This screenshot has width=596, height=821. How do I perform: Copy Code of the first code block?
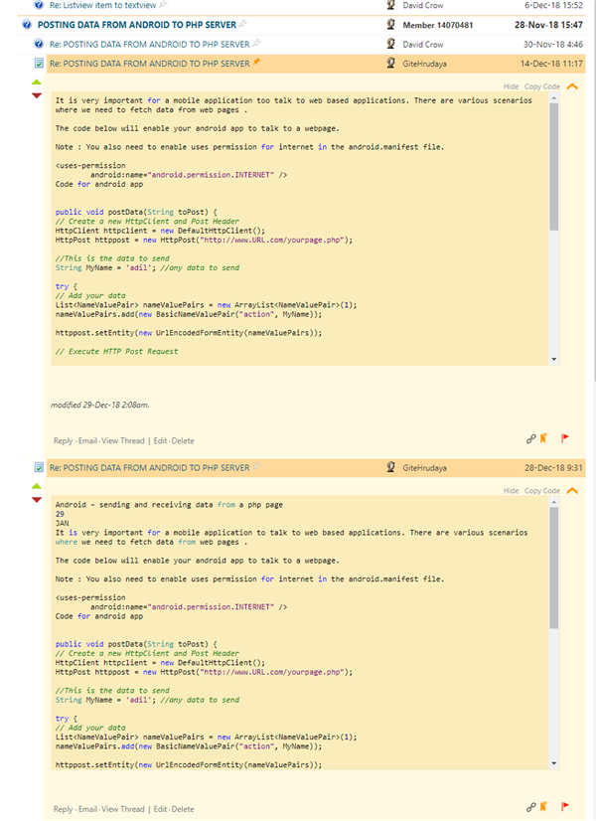(x=542, y=86)
